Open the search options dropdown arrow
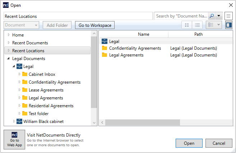The height and width of the screenshot is (153, 236). coord(218,16)
